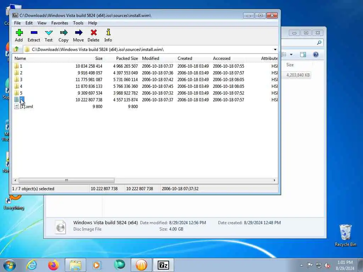Toggle the Explorer preview pane icon
363x272 pixels.
(303, 55)
